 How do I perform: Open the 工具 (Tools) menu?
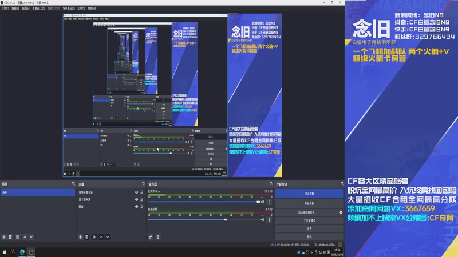81,9
